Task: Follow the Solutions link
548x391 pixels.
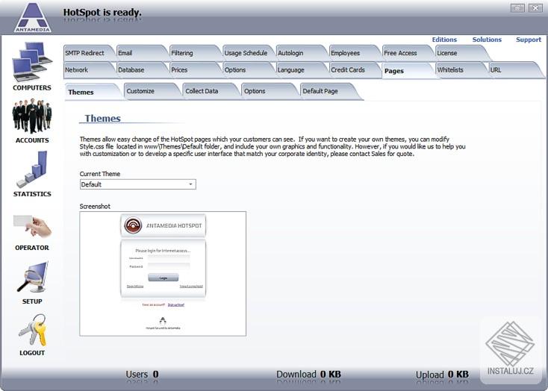Action: pyautogui.click(x=487, y=40)
